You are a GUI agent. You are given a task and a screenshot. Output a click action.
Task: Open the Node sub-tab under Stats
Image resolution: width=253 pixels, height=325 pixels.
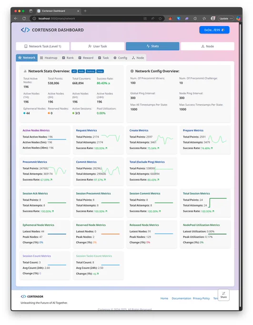pos(138,58)
